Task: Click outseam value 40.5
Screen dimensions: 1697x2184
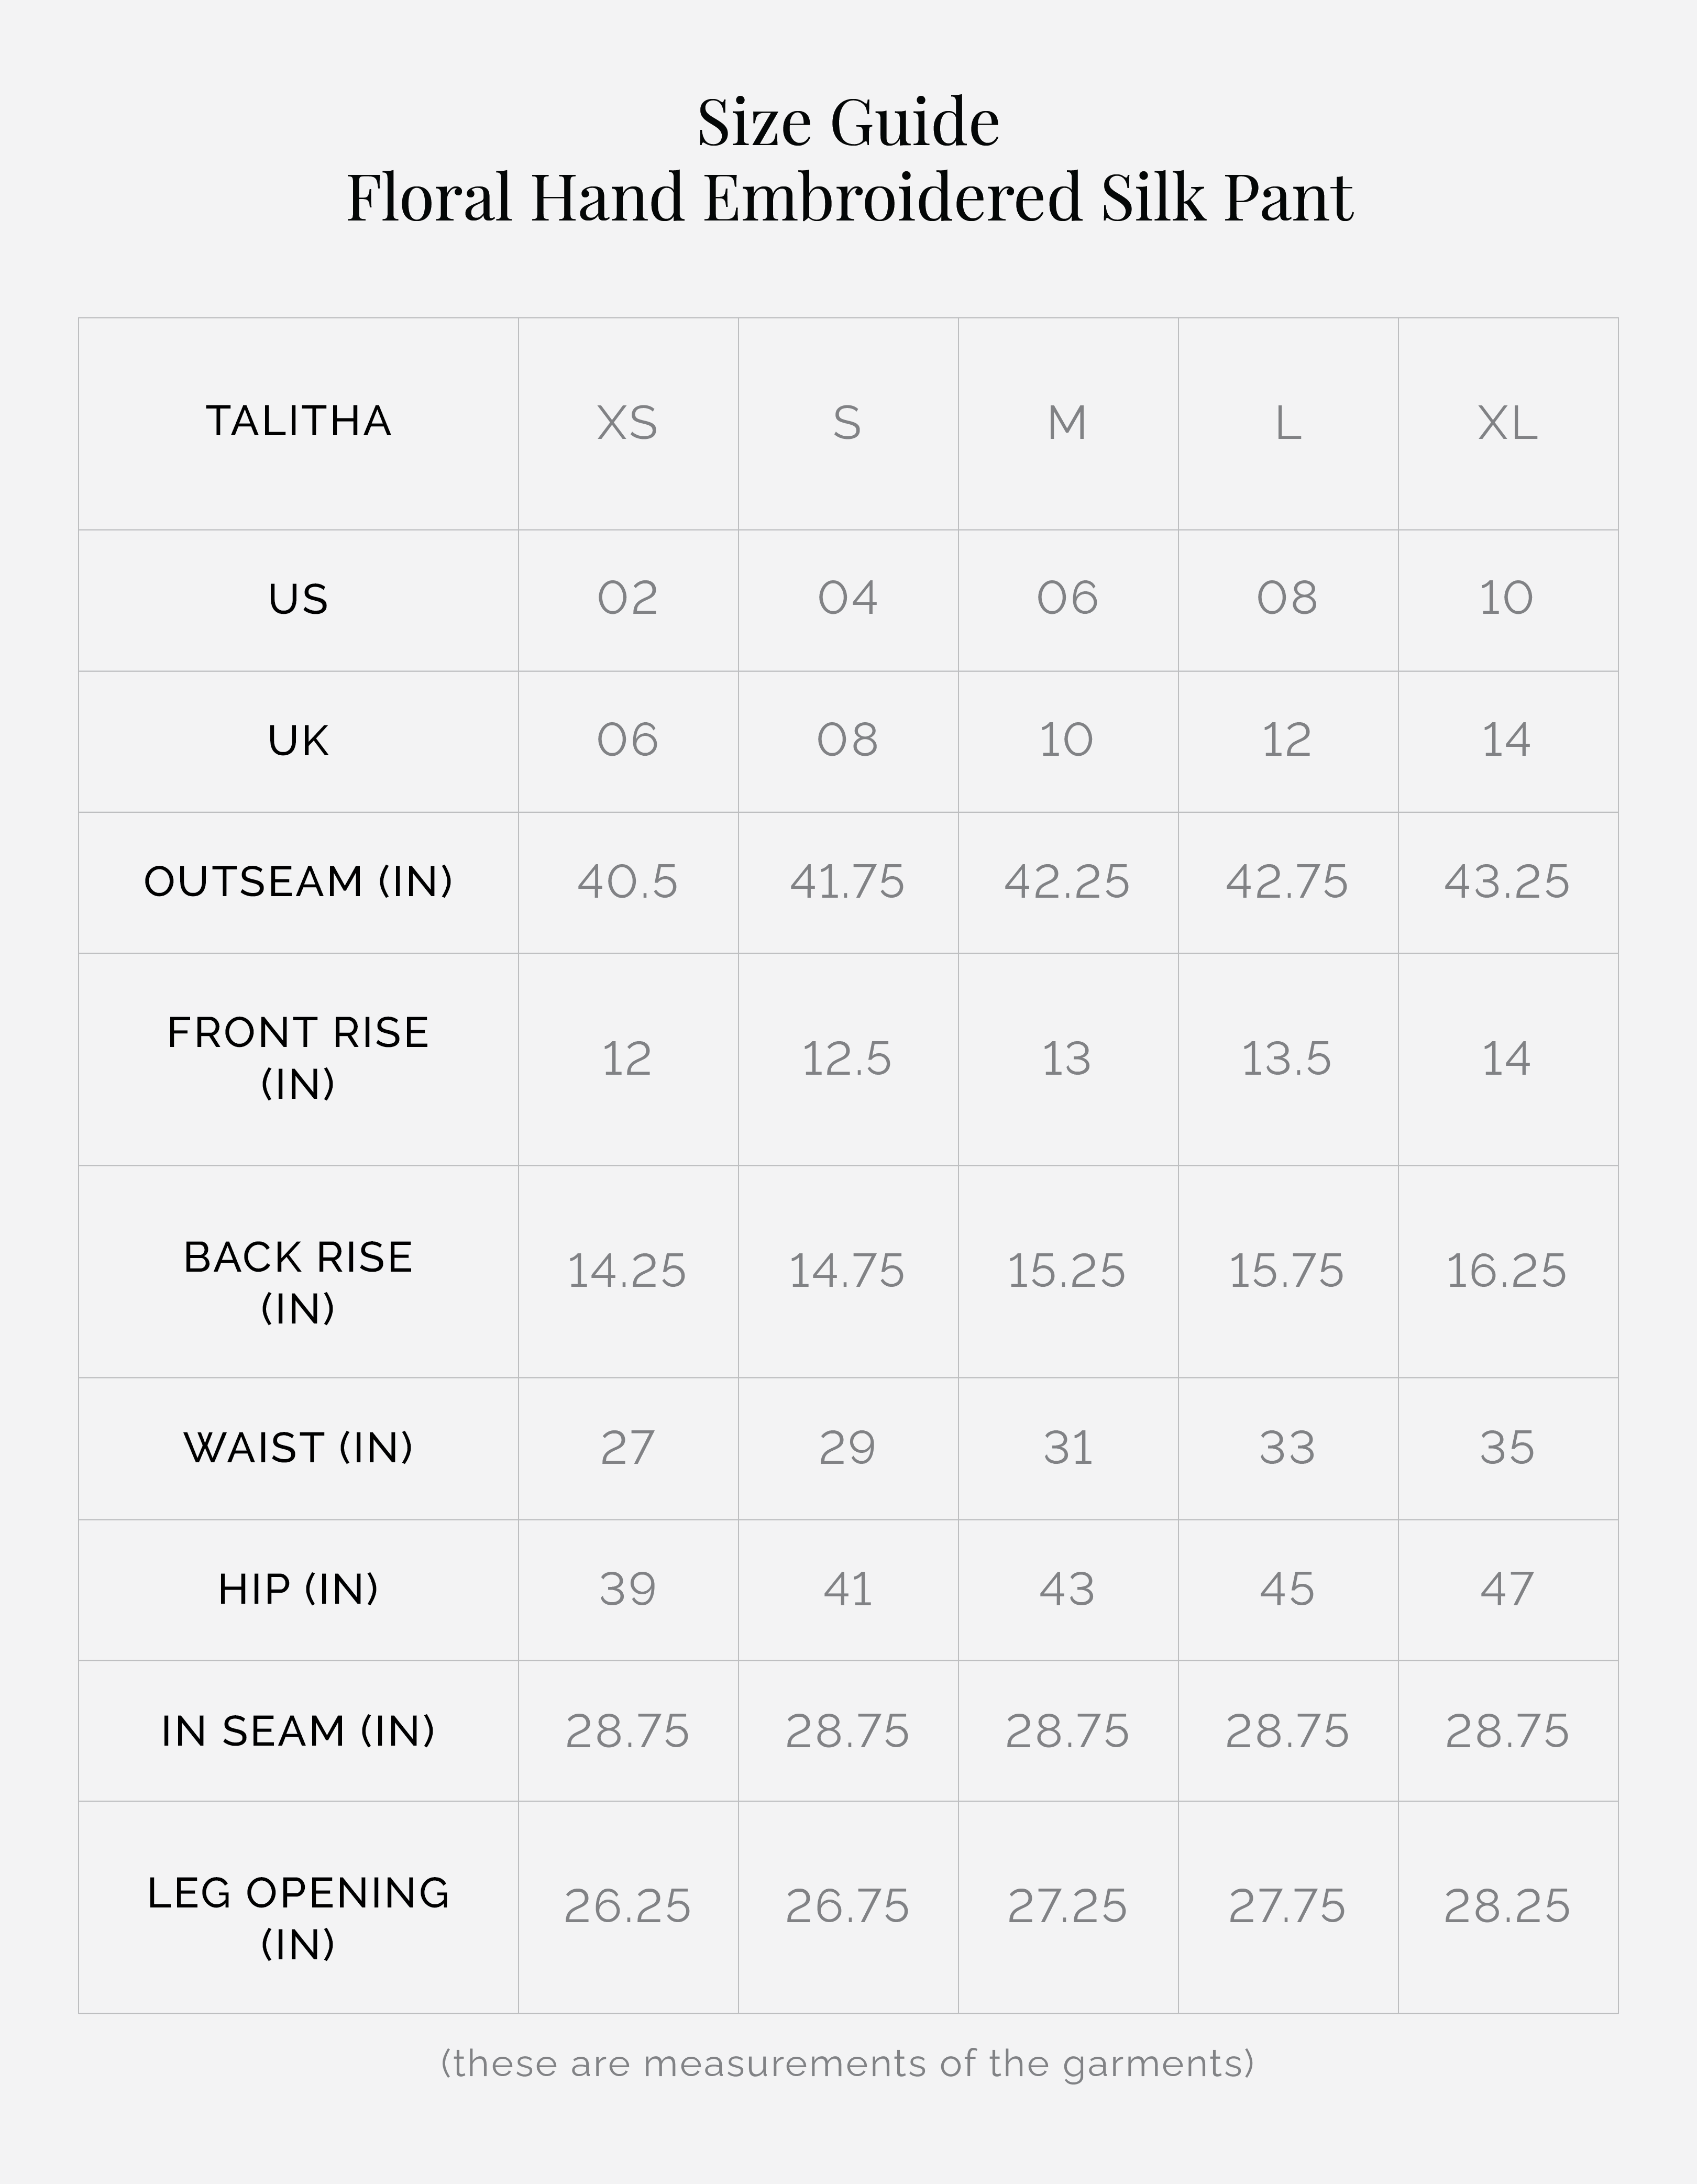Action: [x=627, y=882]
